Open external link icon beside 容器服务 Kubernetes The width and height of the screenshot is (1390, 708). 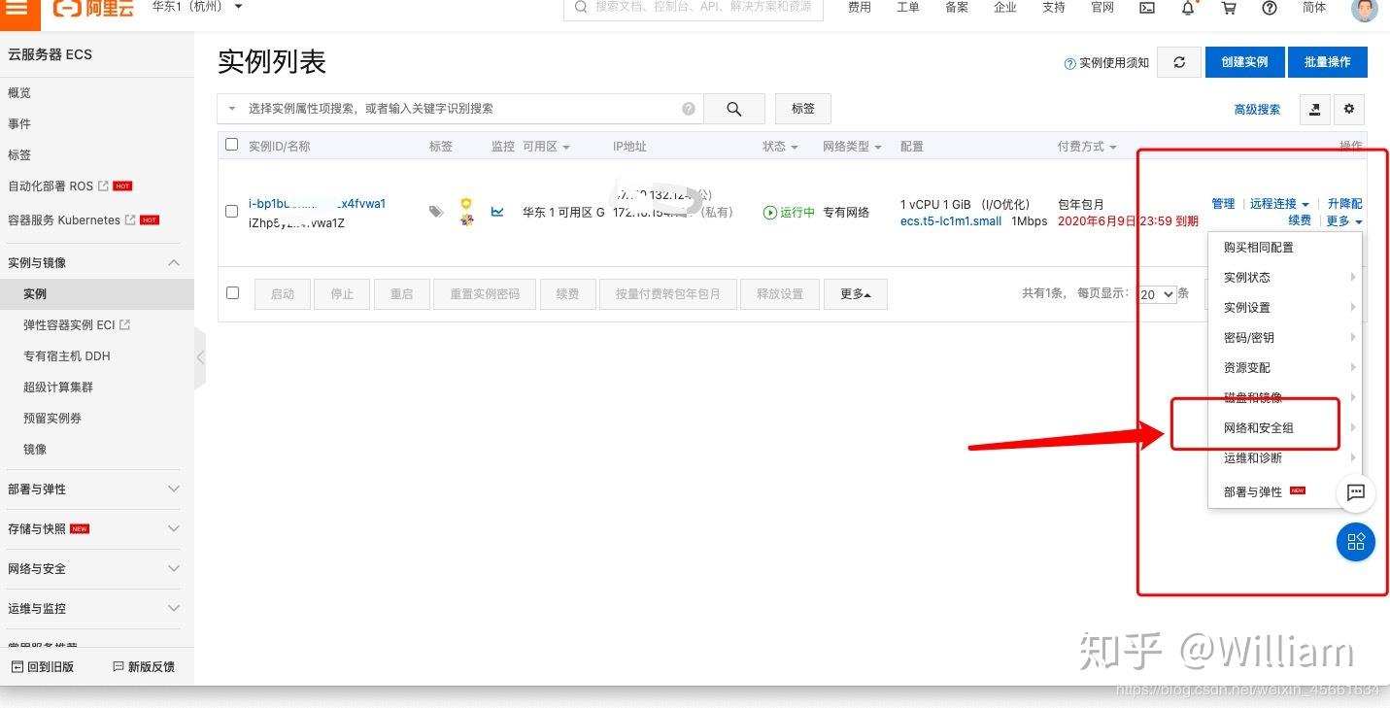point(130,219)
